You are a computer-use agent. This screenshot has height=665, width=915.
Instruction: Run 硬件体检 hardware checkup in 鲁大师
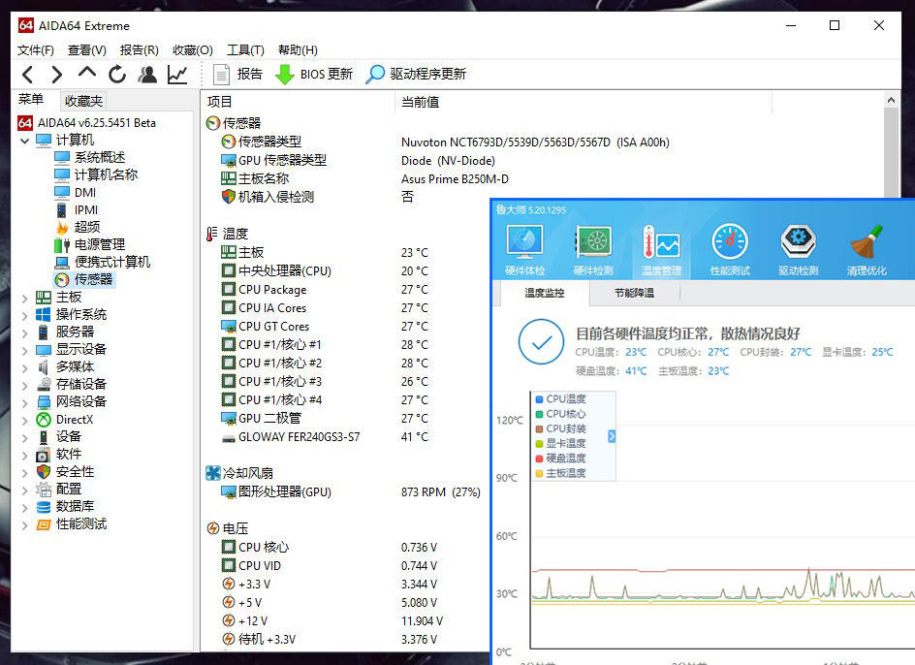pyautogui.click(x=524, y=247)
